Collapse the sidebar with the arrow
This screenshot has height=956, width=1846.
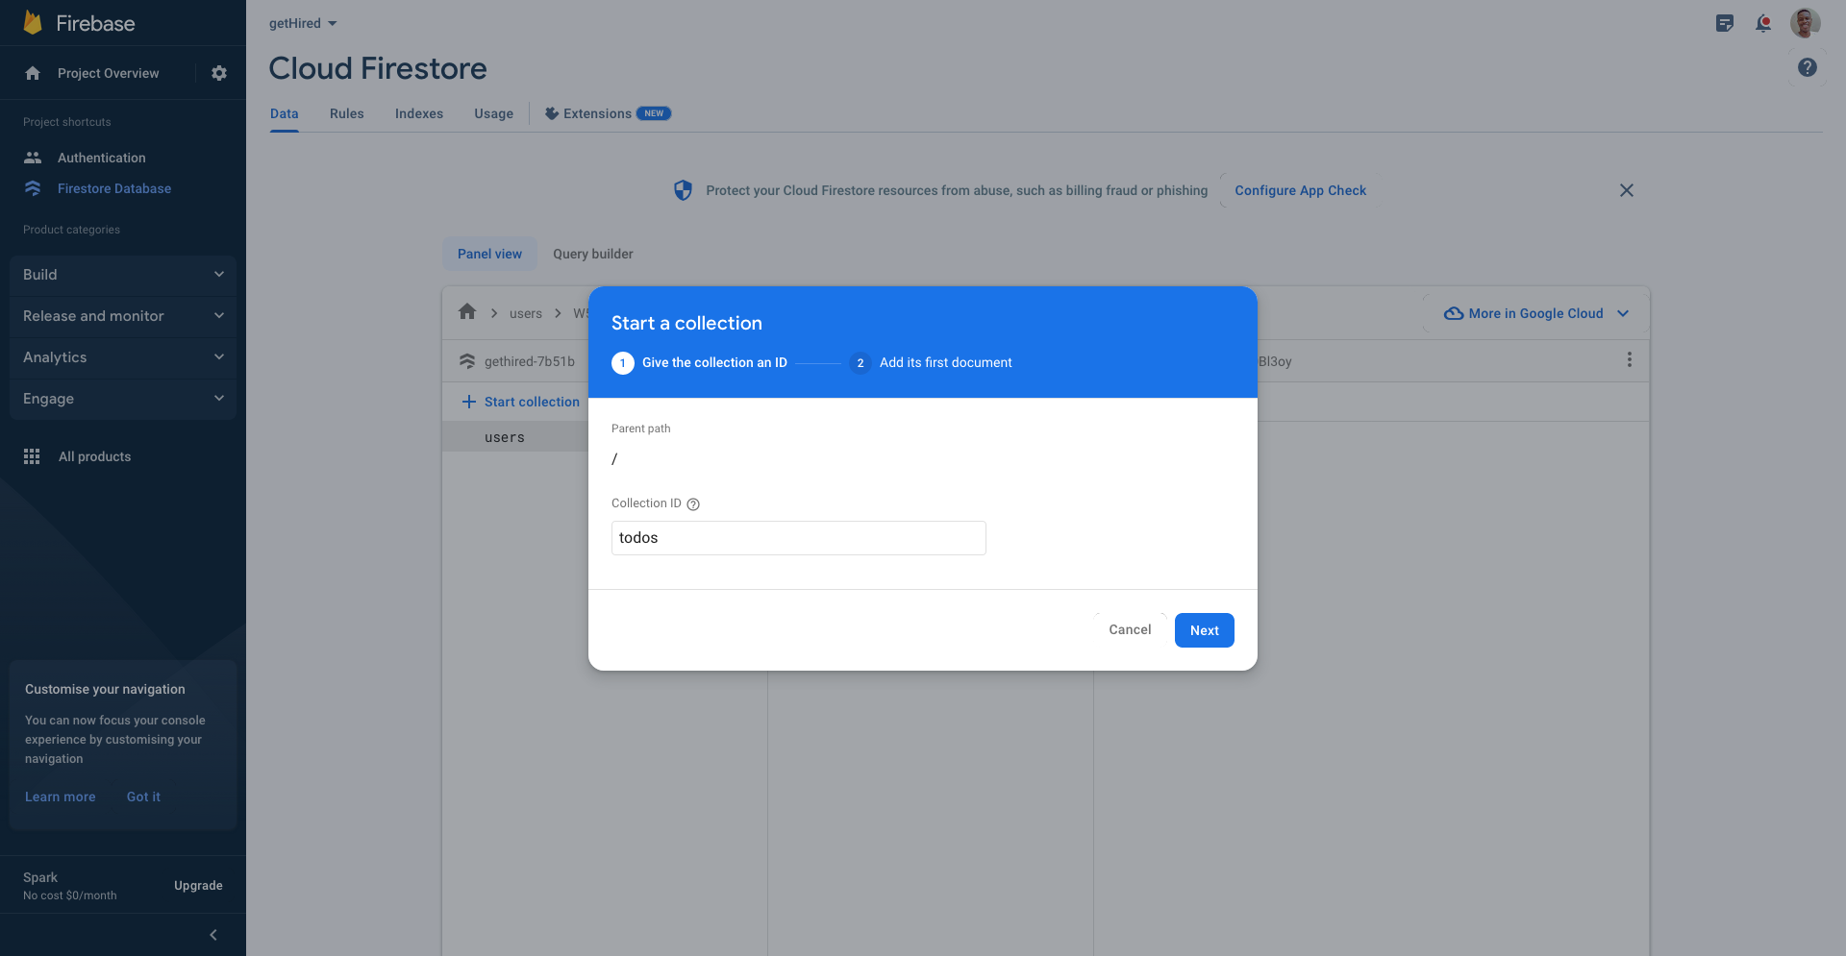click(x=213, y=935)
